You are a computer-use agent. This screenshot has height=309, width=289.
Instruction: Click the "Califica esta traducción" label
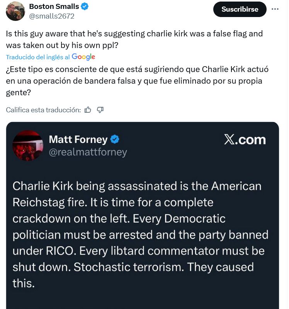(x=43, y=110)
